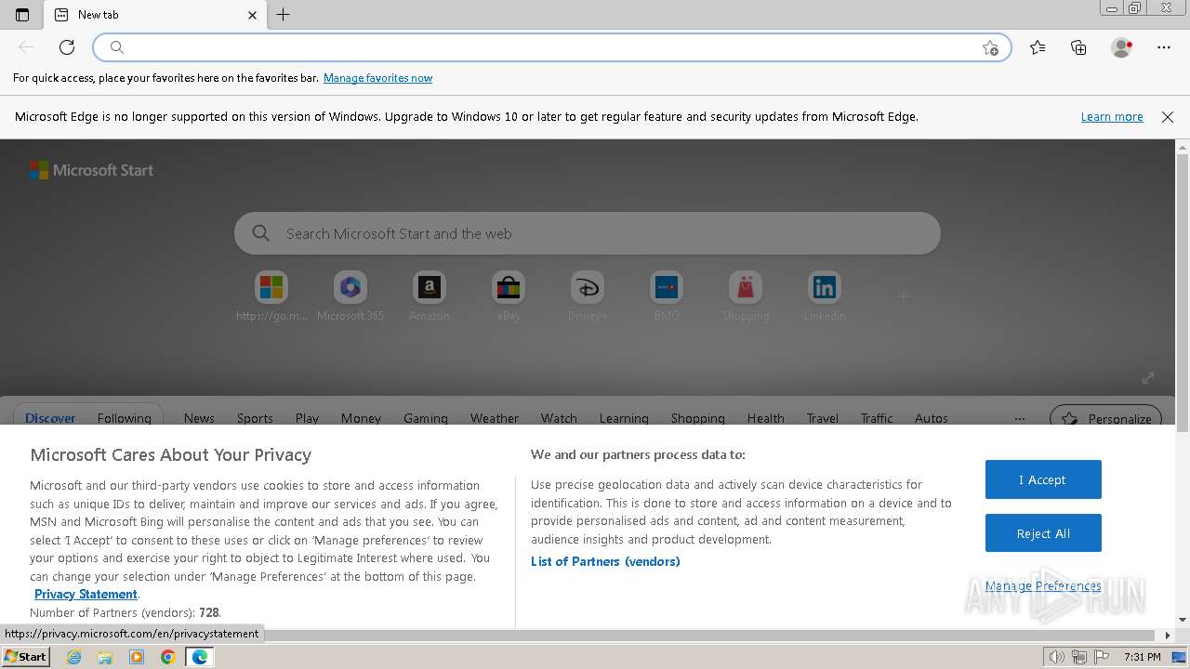Open the Gaming category
1190x669 pixels.
(x=426, y=418)
